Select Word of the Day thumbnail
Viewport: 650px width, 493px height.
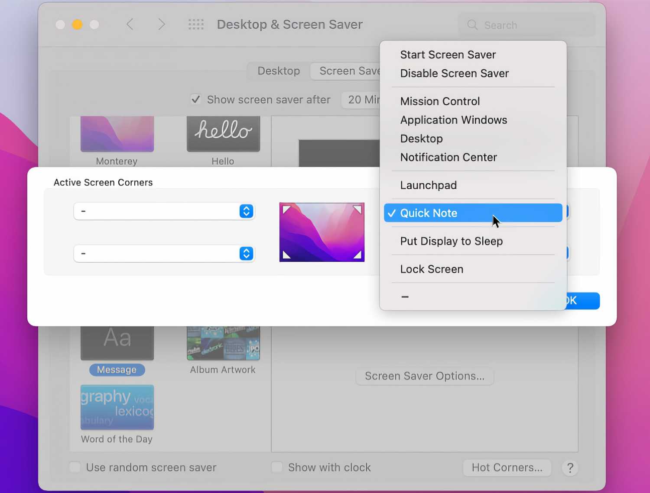(117, 407)
